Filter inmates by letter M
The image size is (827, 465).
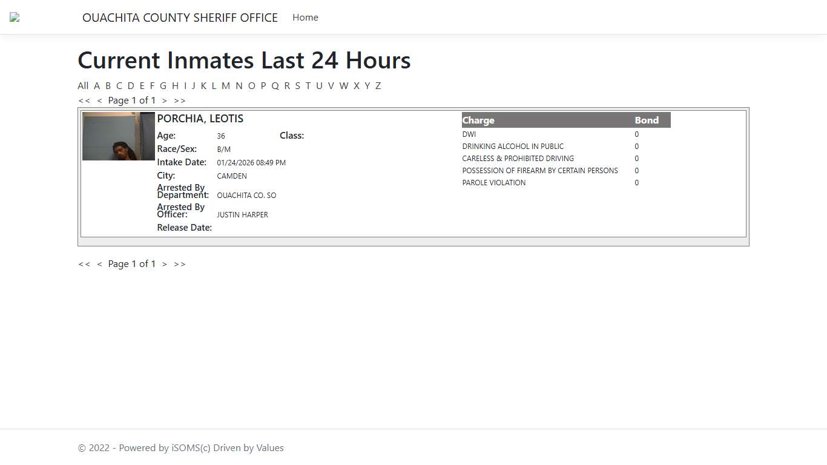[x=226, y=85]
